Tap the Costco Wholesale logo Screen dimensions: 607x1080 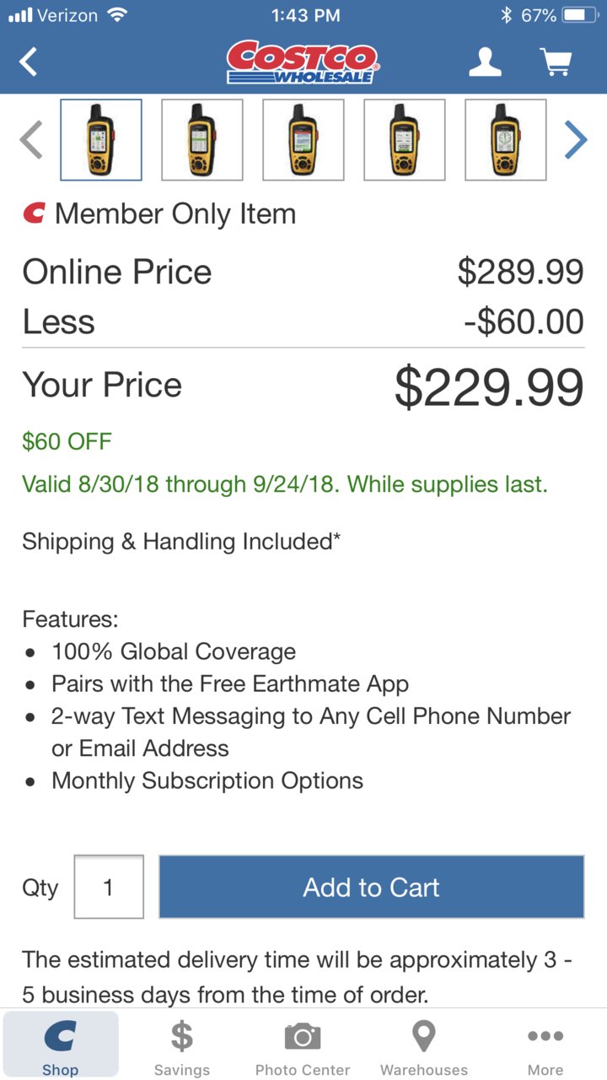303,62
